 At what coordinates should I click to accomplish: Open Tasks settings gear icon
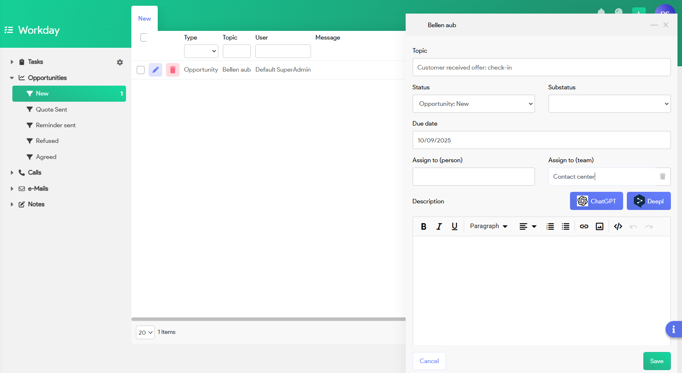[120, 62]
